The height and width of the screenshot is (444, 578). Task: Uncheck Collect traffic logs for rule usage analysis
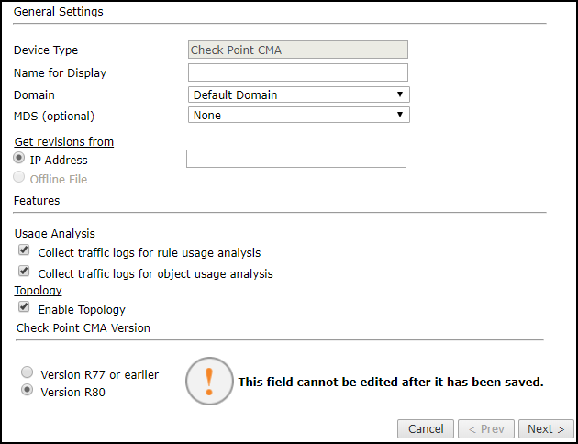pyautogui.click(x=24, y=250)
